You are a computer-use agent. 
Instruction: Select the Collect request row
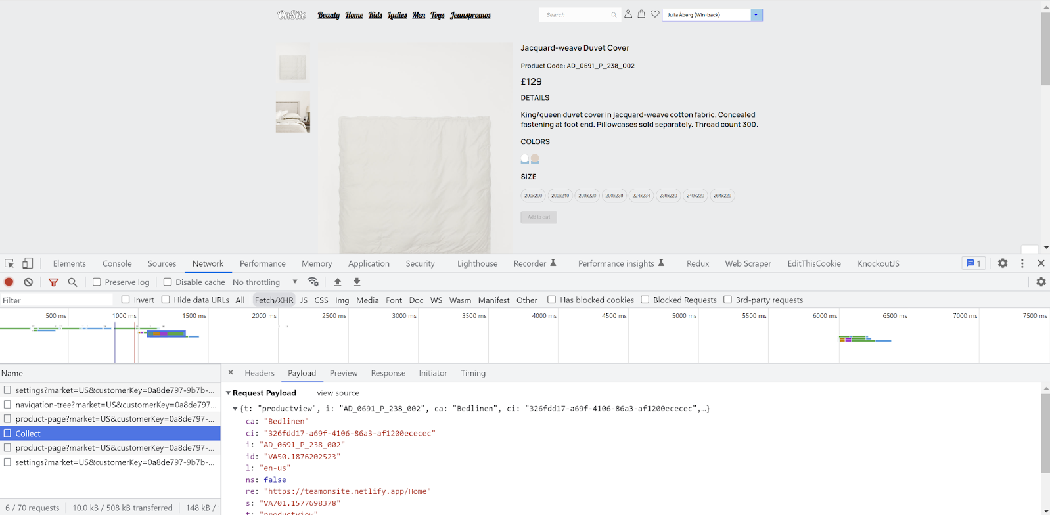pyautogui.click(x=110, y=434)
